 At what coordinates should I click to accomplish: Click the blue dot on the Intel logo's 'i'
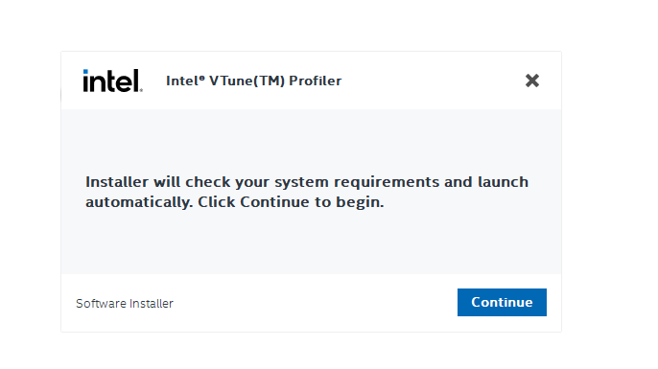[85, 72]
